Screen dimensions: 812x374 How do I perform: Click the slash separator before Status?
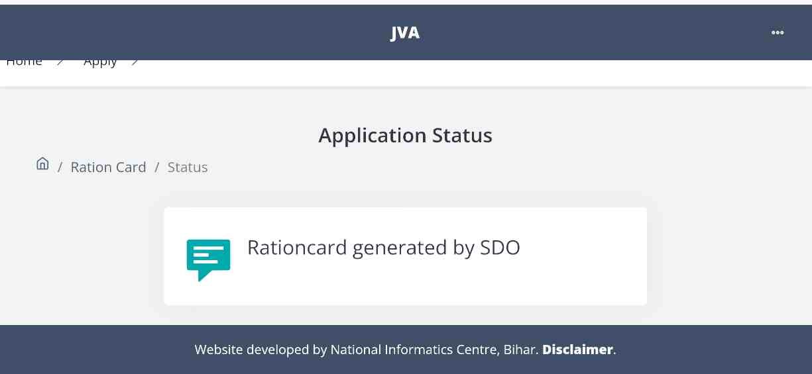157,167
